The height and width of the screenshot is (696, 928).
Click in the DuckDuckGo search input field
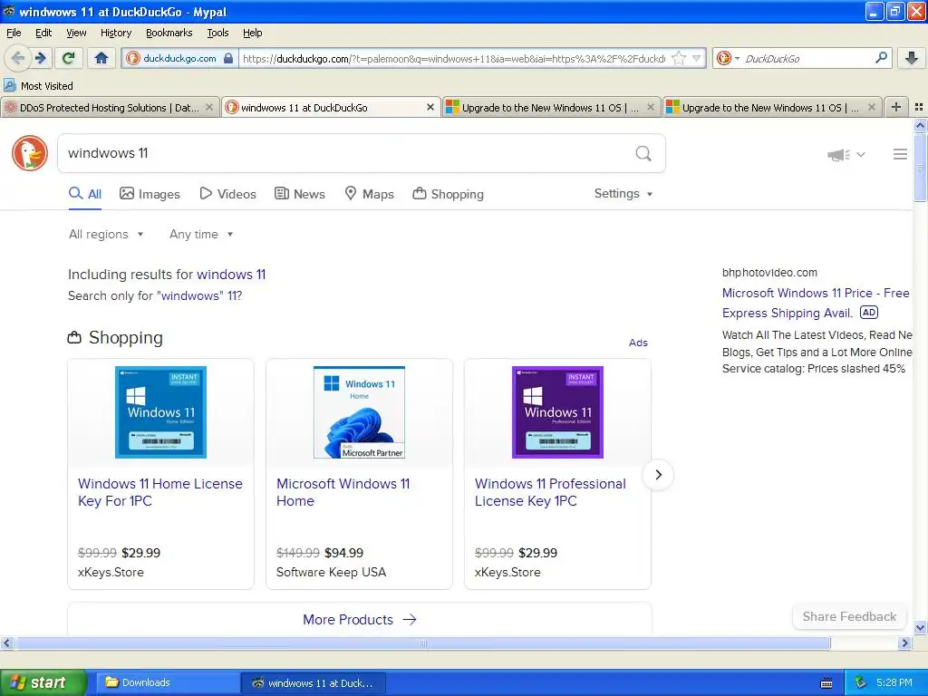pos(346,153)
